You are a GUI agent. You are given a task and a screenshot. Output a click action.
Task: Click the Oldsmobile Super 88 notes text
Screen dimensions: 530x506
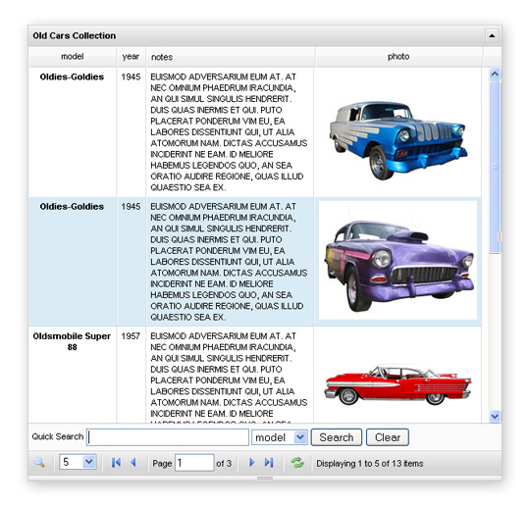coord(229,378)
